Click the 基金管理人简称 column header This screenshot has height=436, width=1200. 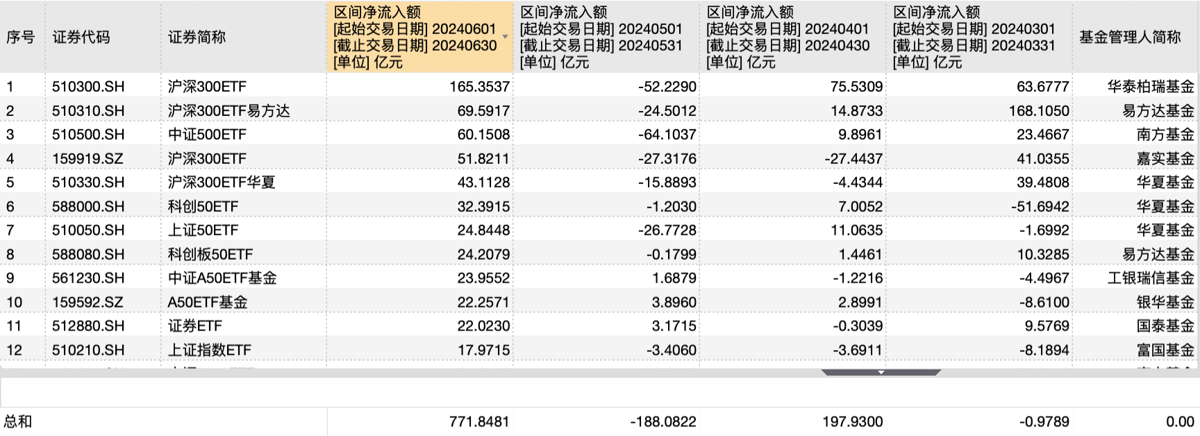point(1130,37)
